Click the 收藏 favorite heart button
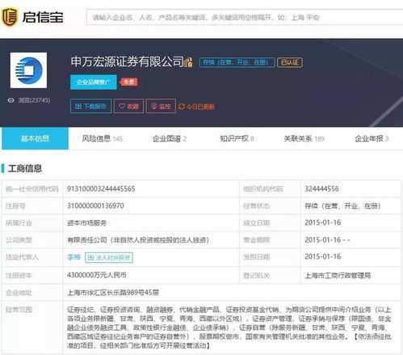403x355 pixels. point(128,106)
